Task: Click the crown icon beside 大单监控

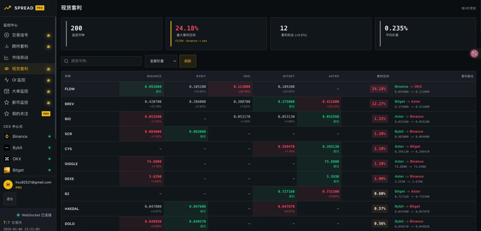Action: [x=49, y=91]
